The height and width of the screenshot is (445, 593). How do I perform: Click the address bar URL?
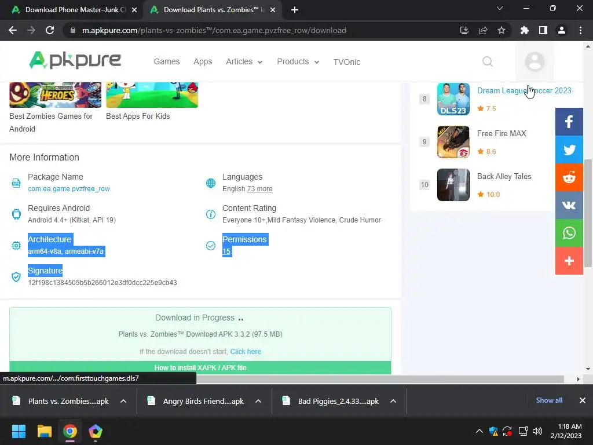pos(214,30)
